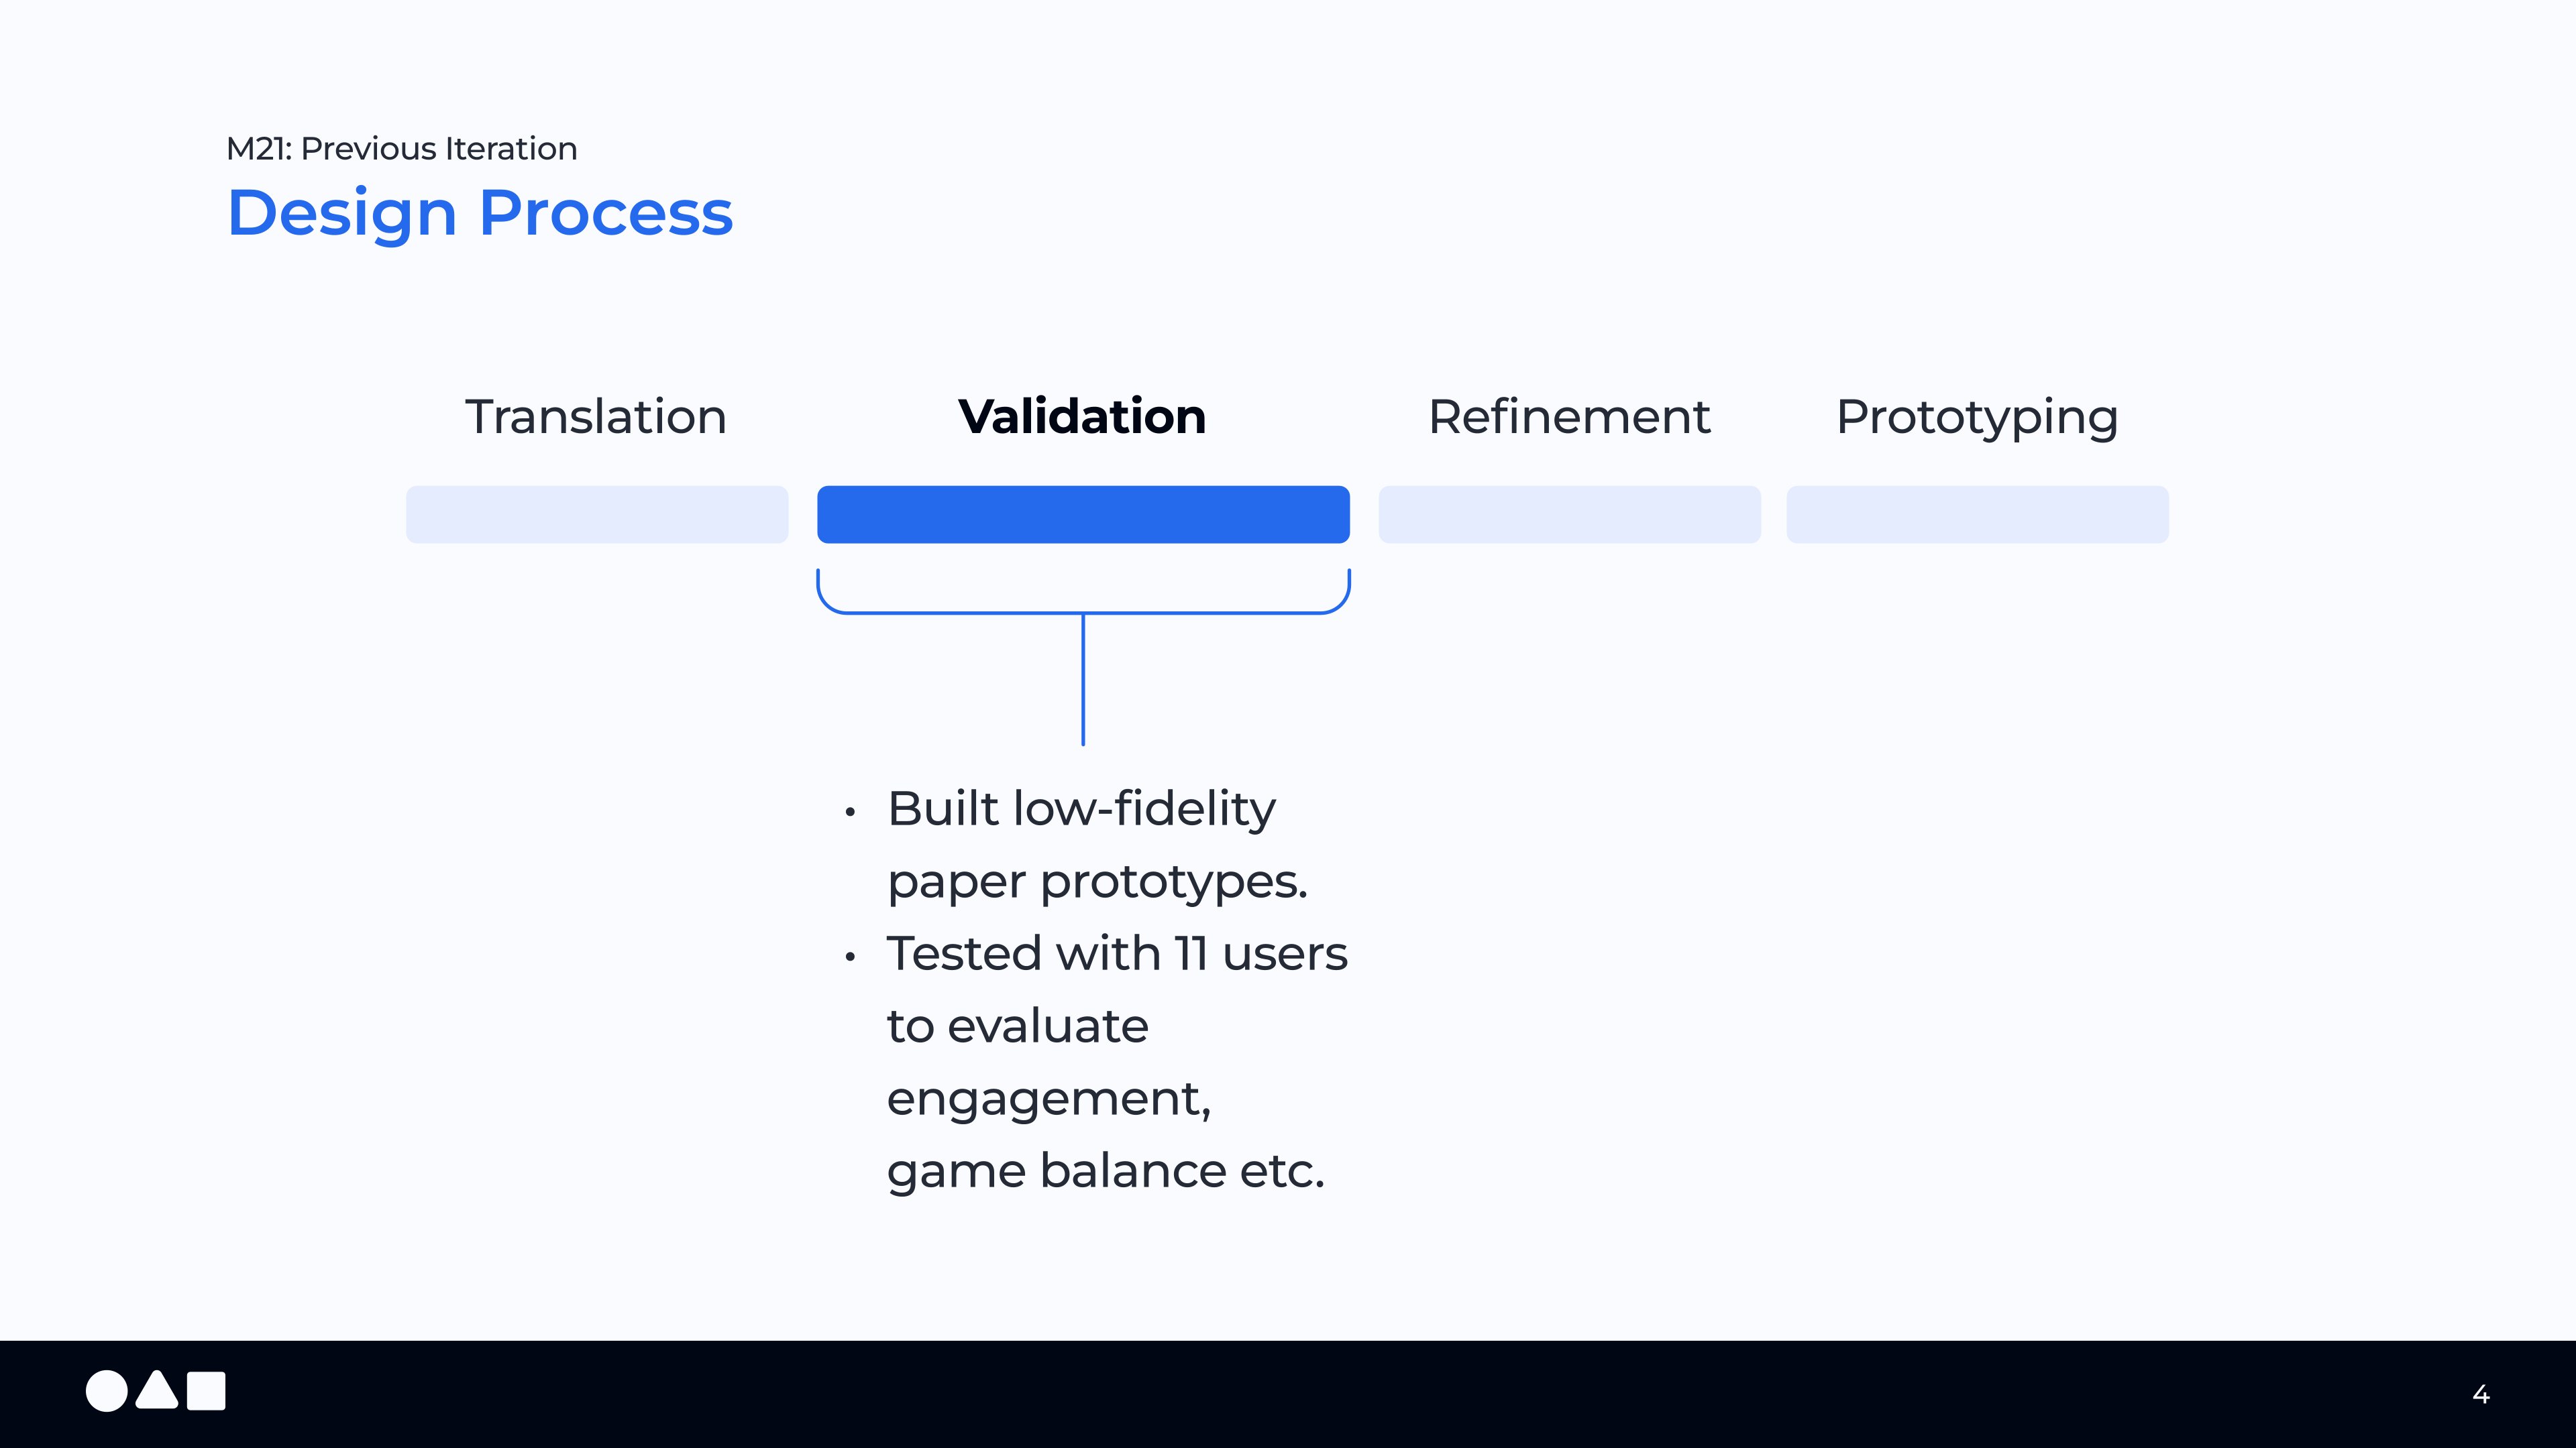Click the "Design Process" slide title
This screenshot has height=1448, width=2576.
tap(480, 213)
